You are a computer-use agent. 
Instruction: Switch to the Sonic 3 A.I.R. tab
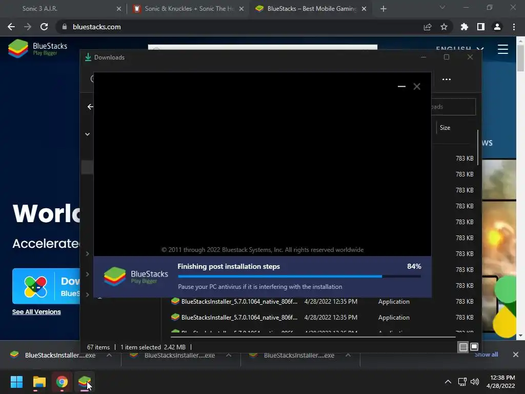tap(63, 9)
